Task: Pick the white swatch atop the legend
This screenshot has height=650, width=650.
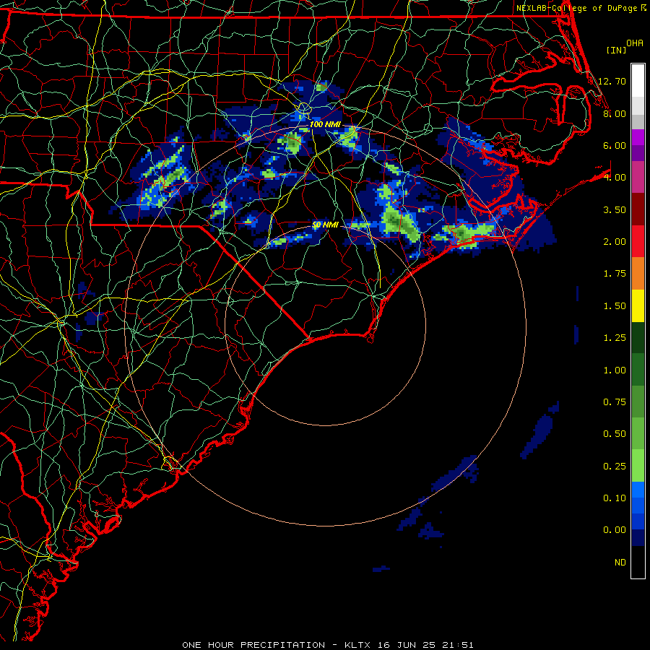Action: pyautogui.click(x=638, y=81)
